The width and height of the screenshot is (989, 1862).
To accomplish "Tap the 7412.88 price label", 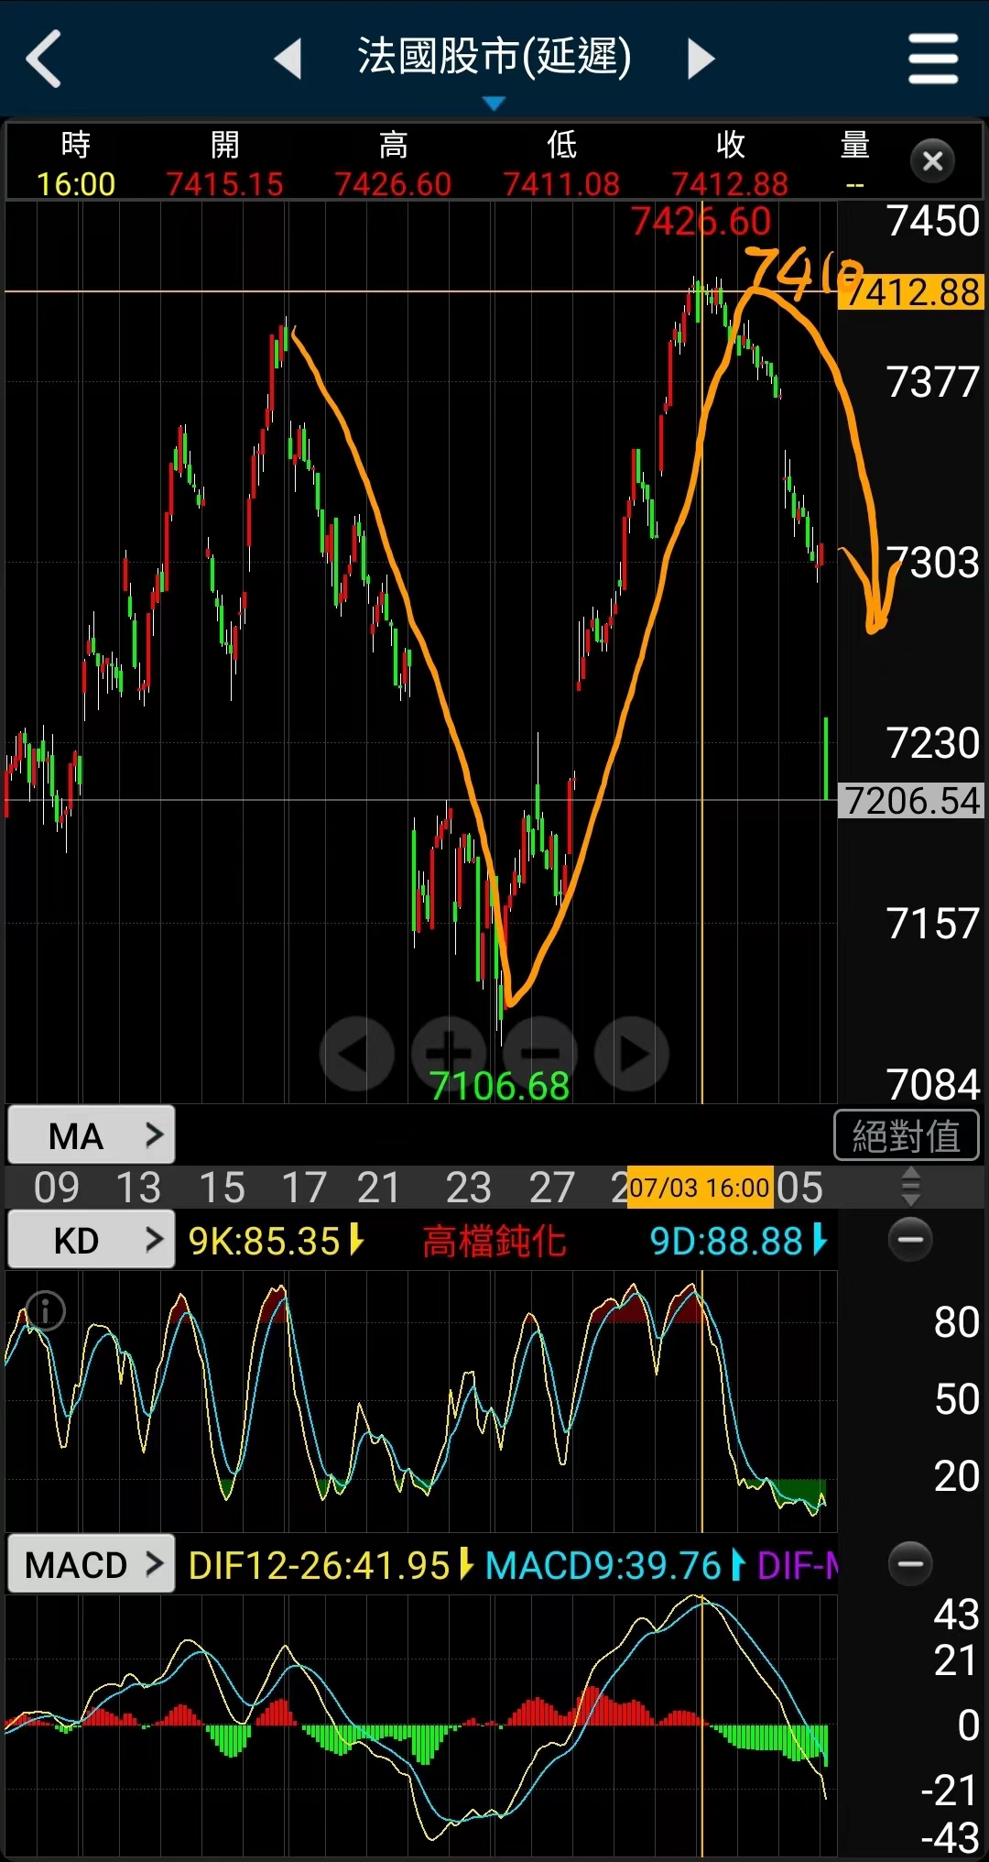I will (911, 293).
